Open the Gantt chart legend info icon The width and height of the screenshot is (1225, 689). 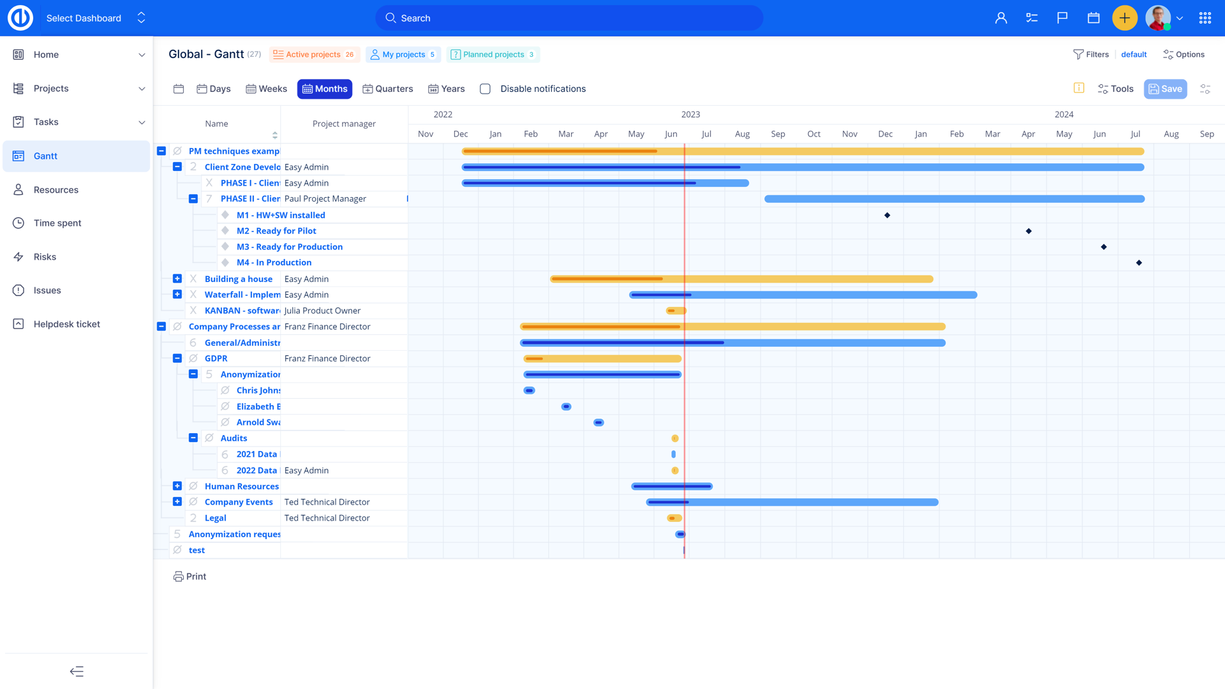tap(1079, 89)
